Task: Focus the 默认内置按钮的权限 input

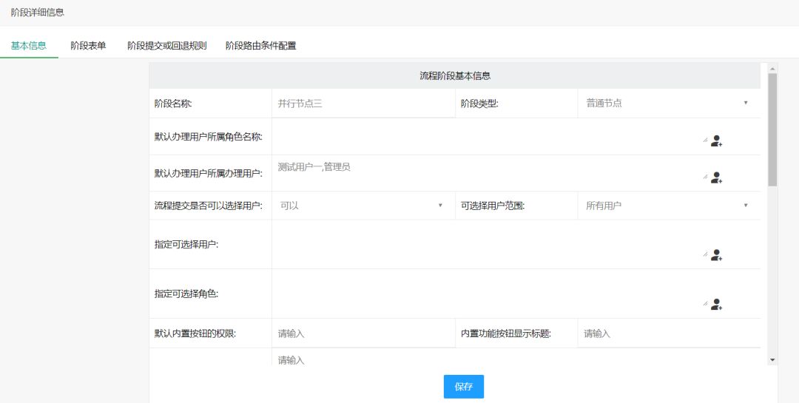Action: 363,333
